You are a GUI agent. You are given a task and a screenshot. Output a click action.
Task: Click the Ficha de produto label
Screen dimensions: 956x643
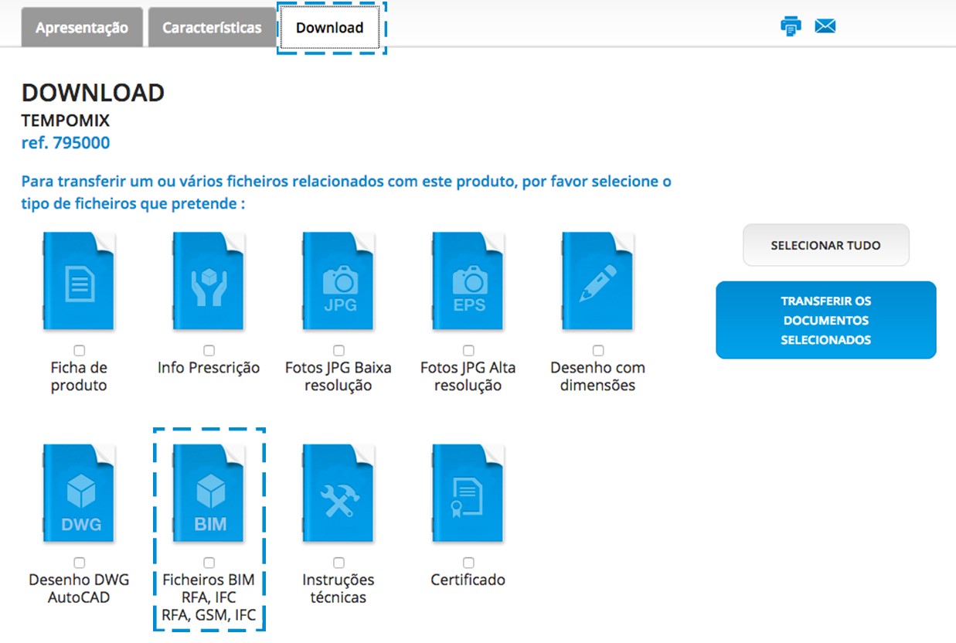tap(79, 376)
